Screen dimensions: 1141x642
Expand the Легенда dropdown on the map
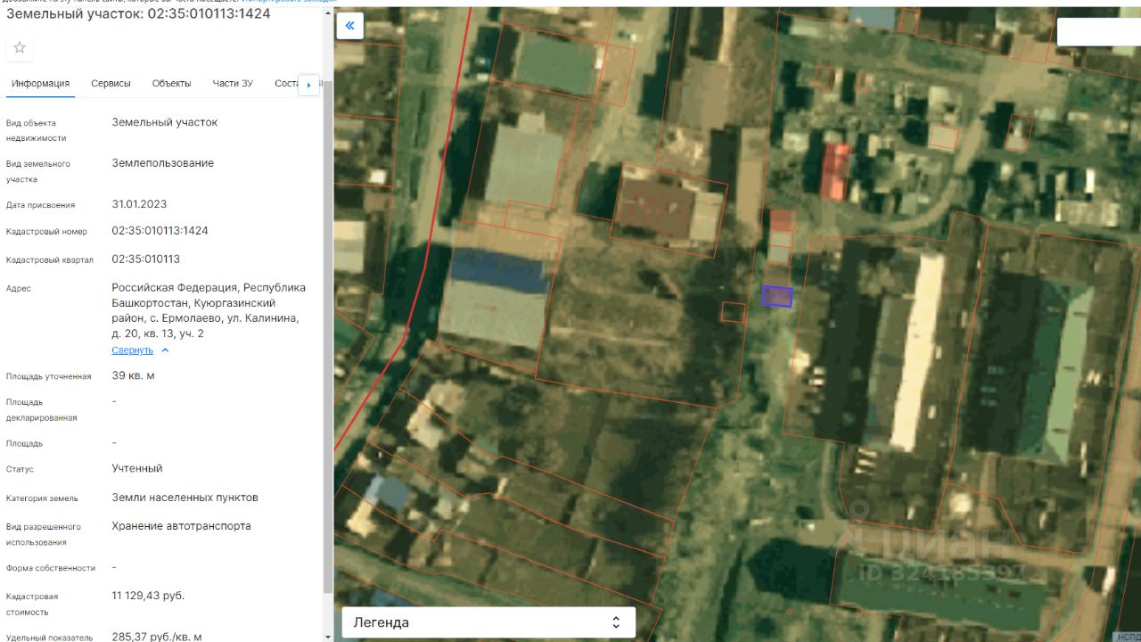pyautogui.click(x=488, y=622)
